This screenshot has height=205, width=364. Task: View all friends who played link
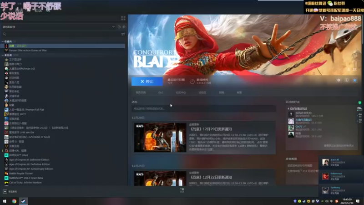pyautogui.click(x=339, y=146)
